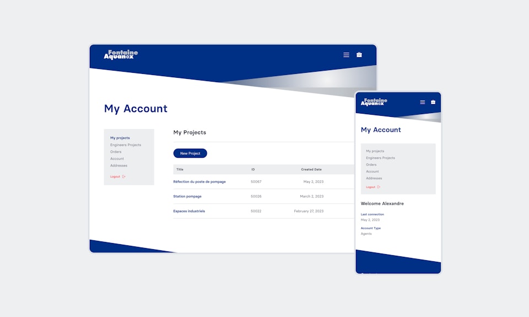This screenshot has width=529, height=317.
Task: Click the briefcase icon in desktop header
Action: pos(359,55)
